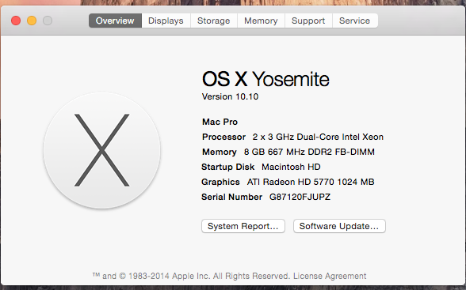Screen dimensions: 466x290
Task: Click the Yosemite X logo
Action: click(x=102, y=150)
